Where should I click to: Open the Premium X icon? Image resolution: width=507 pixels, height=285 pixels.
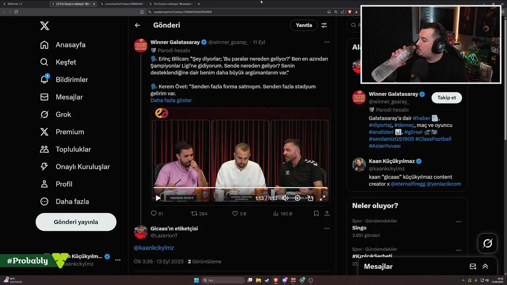tap(44, 132)
